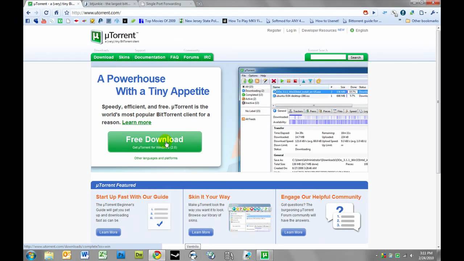Open µTorrent app from the taskbar

pyautogui.click(x=265, y=255)
